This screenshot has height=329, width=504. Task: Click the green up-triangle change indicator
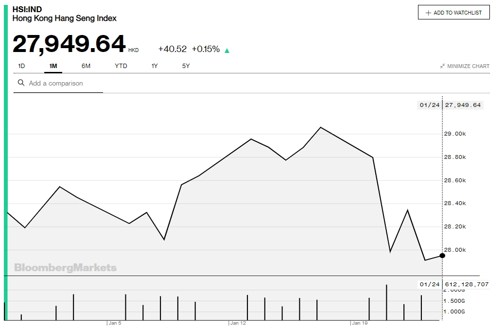(227, 50)
